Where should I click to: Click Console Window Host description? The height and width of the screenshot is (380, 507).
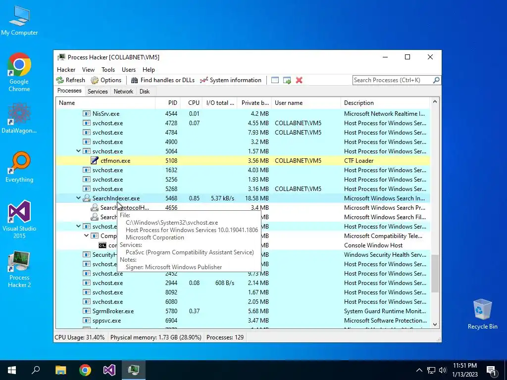373,245
